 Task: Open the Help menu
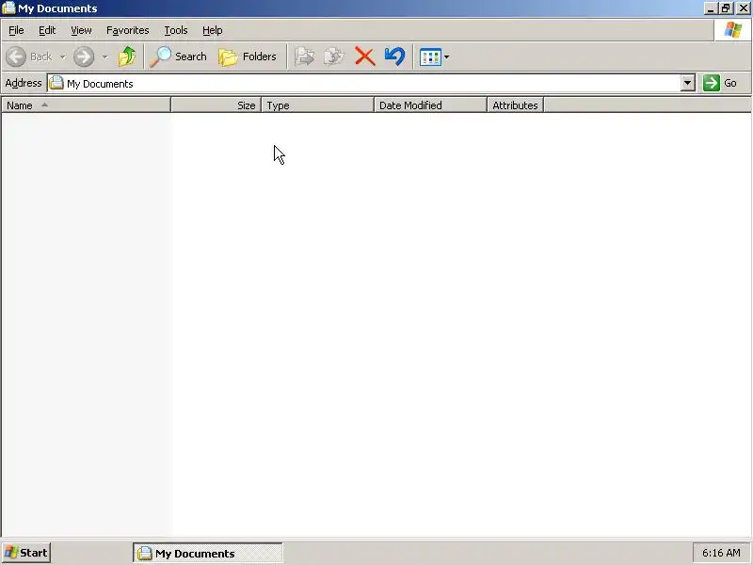(213, 30)
